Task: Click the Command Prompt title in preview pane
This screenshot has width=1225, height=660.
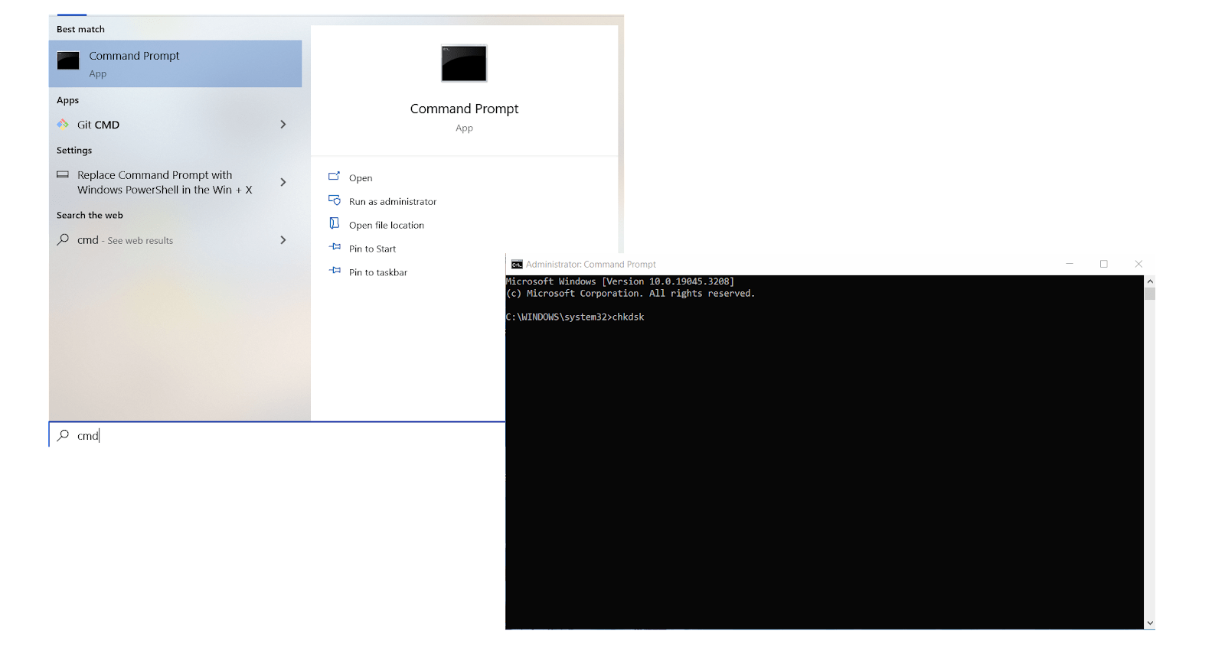Action: click(464, 109)
